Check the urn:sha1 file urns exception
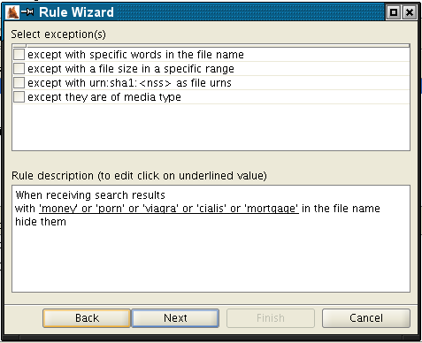 pyautogui.click(x=19, y=83)
